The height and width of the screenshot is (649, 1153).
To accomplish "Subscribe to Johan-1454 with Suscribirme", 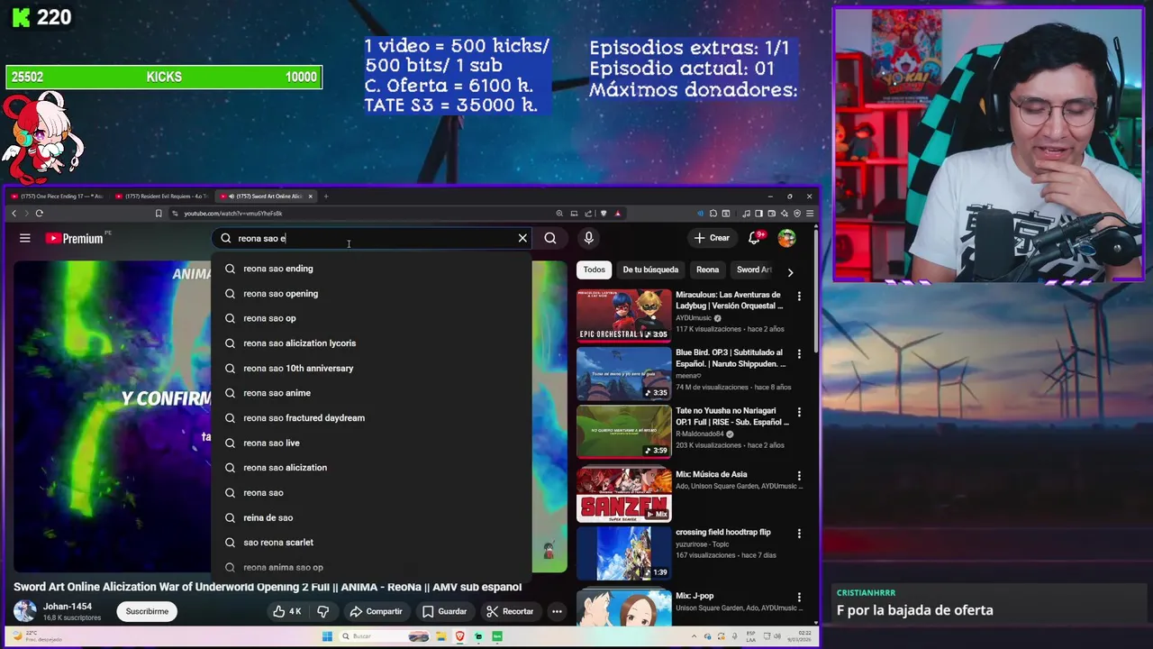I will pos(147,611).
